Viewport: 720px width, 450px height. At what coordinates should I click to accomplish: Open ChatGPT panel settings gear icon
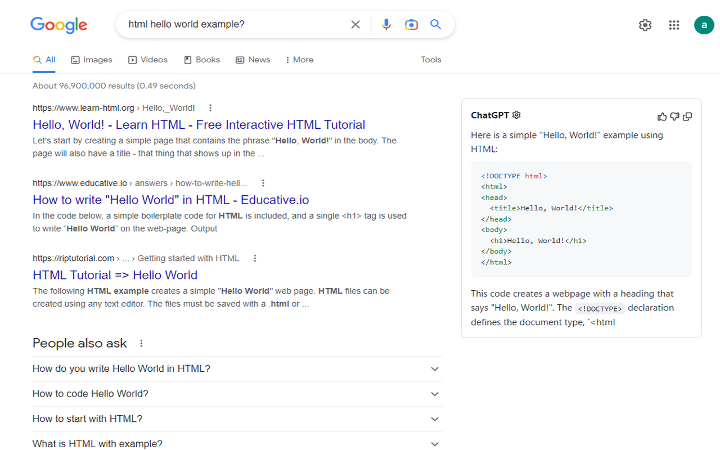(x=516, y=115)
